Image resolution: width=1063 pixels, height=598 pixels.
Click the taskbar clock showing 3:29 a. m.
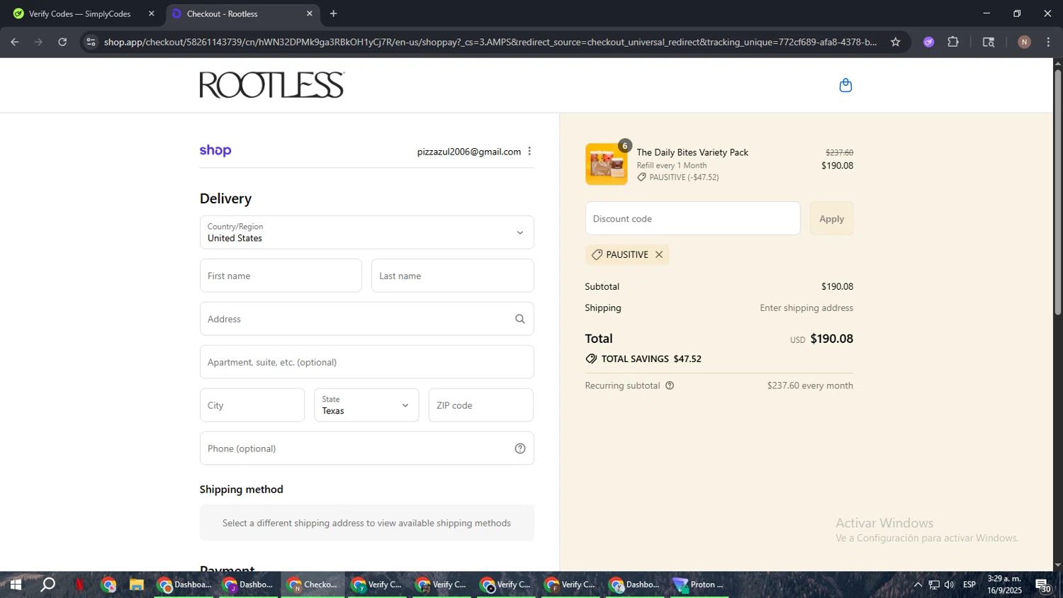1004,585
